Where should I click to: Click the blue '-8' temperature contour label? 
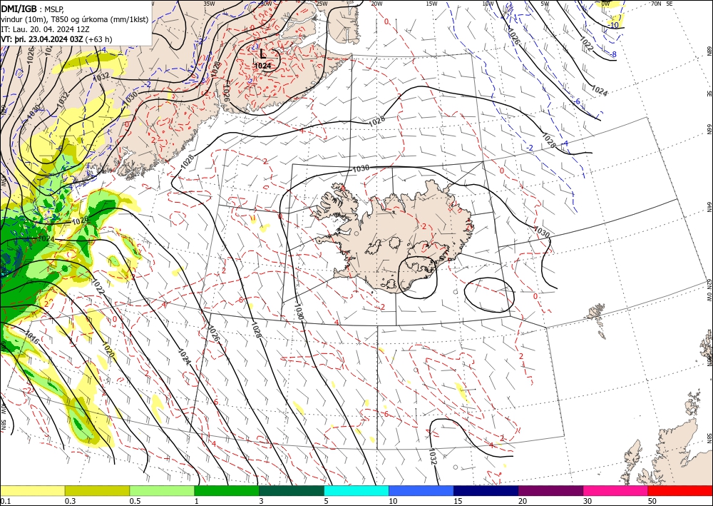(x=613, y=54)
